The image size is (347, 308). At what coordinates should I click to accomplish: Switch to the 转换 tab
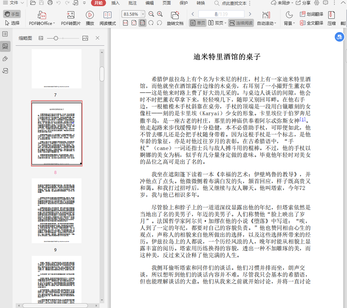pos(201,3)
